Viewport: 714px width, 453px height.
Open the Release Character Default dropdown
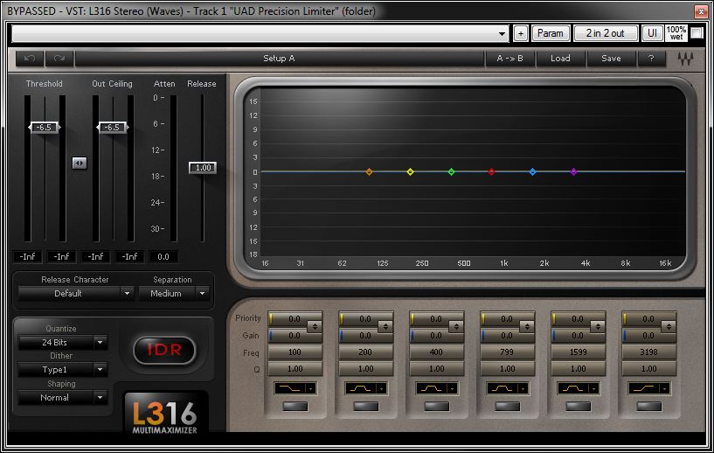click(75, 294)
